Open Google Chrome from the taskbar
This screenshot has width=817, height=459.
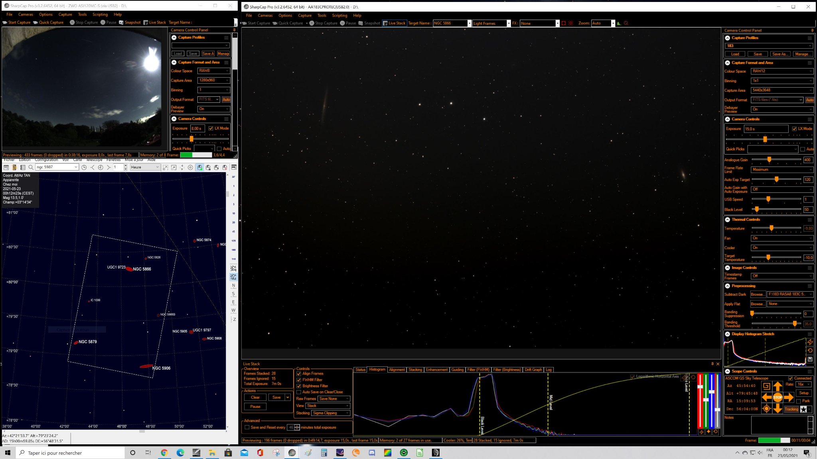[x=164, y=453]
